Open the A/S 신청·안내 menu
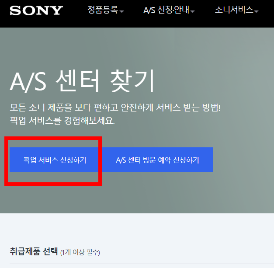274x268 pixels. coord(166,10)
